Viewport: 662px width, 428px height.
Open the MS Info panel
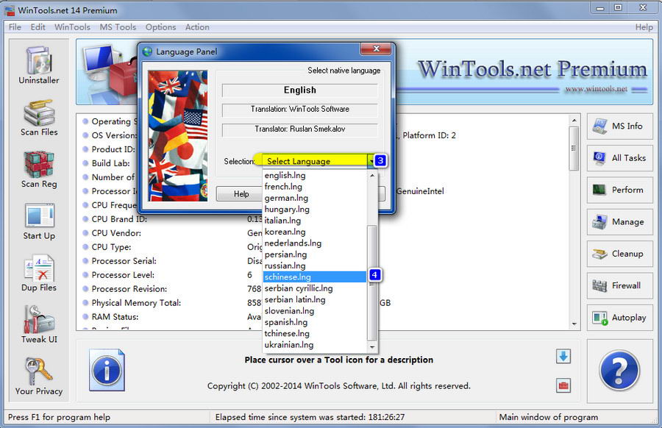619,126
